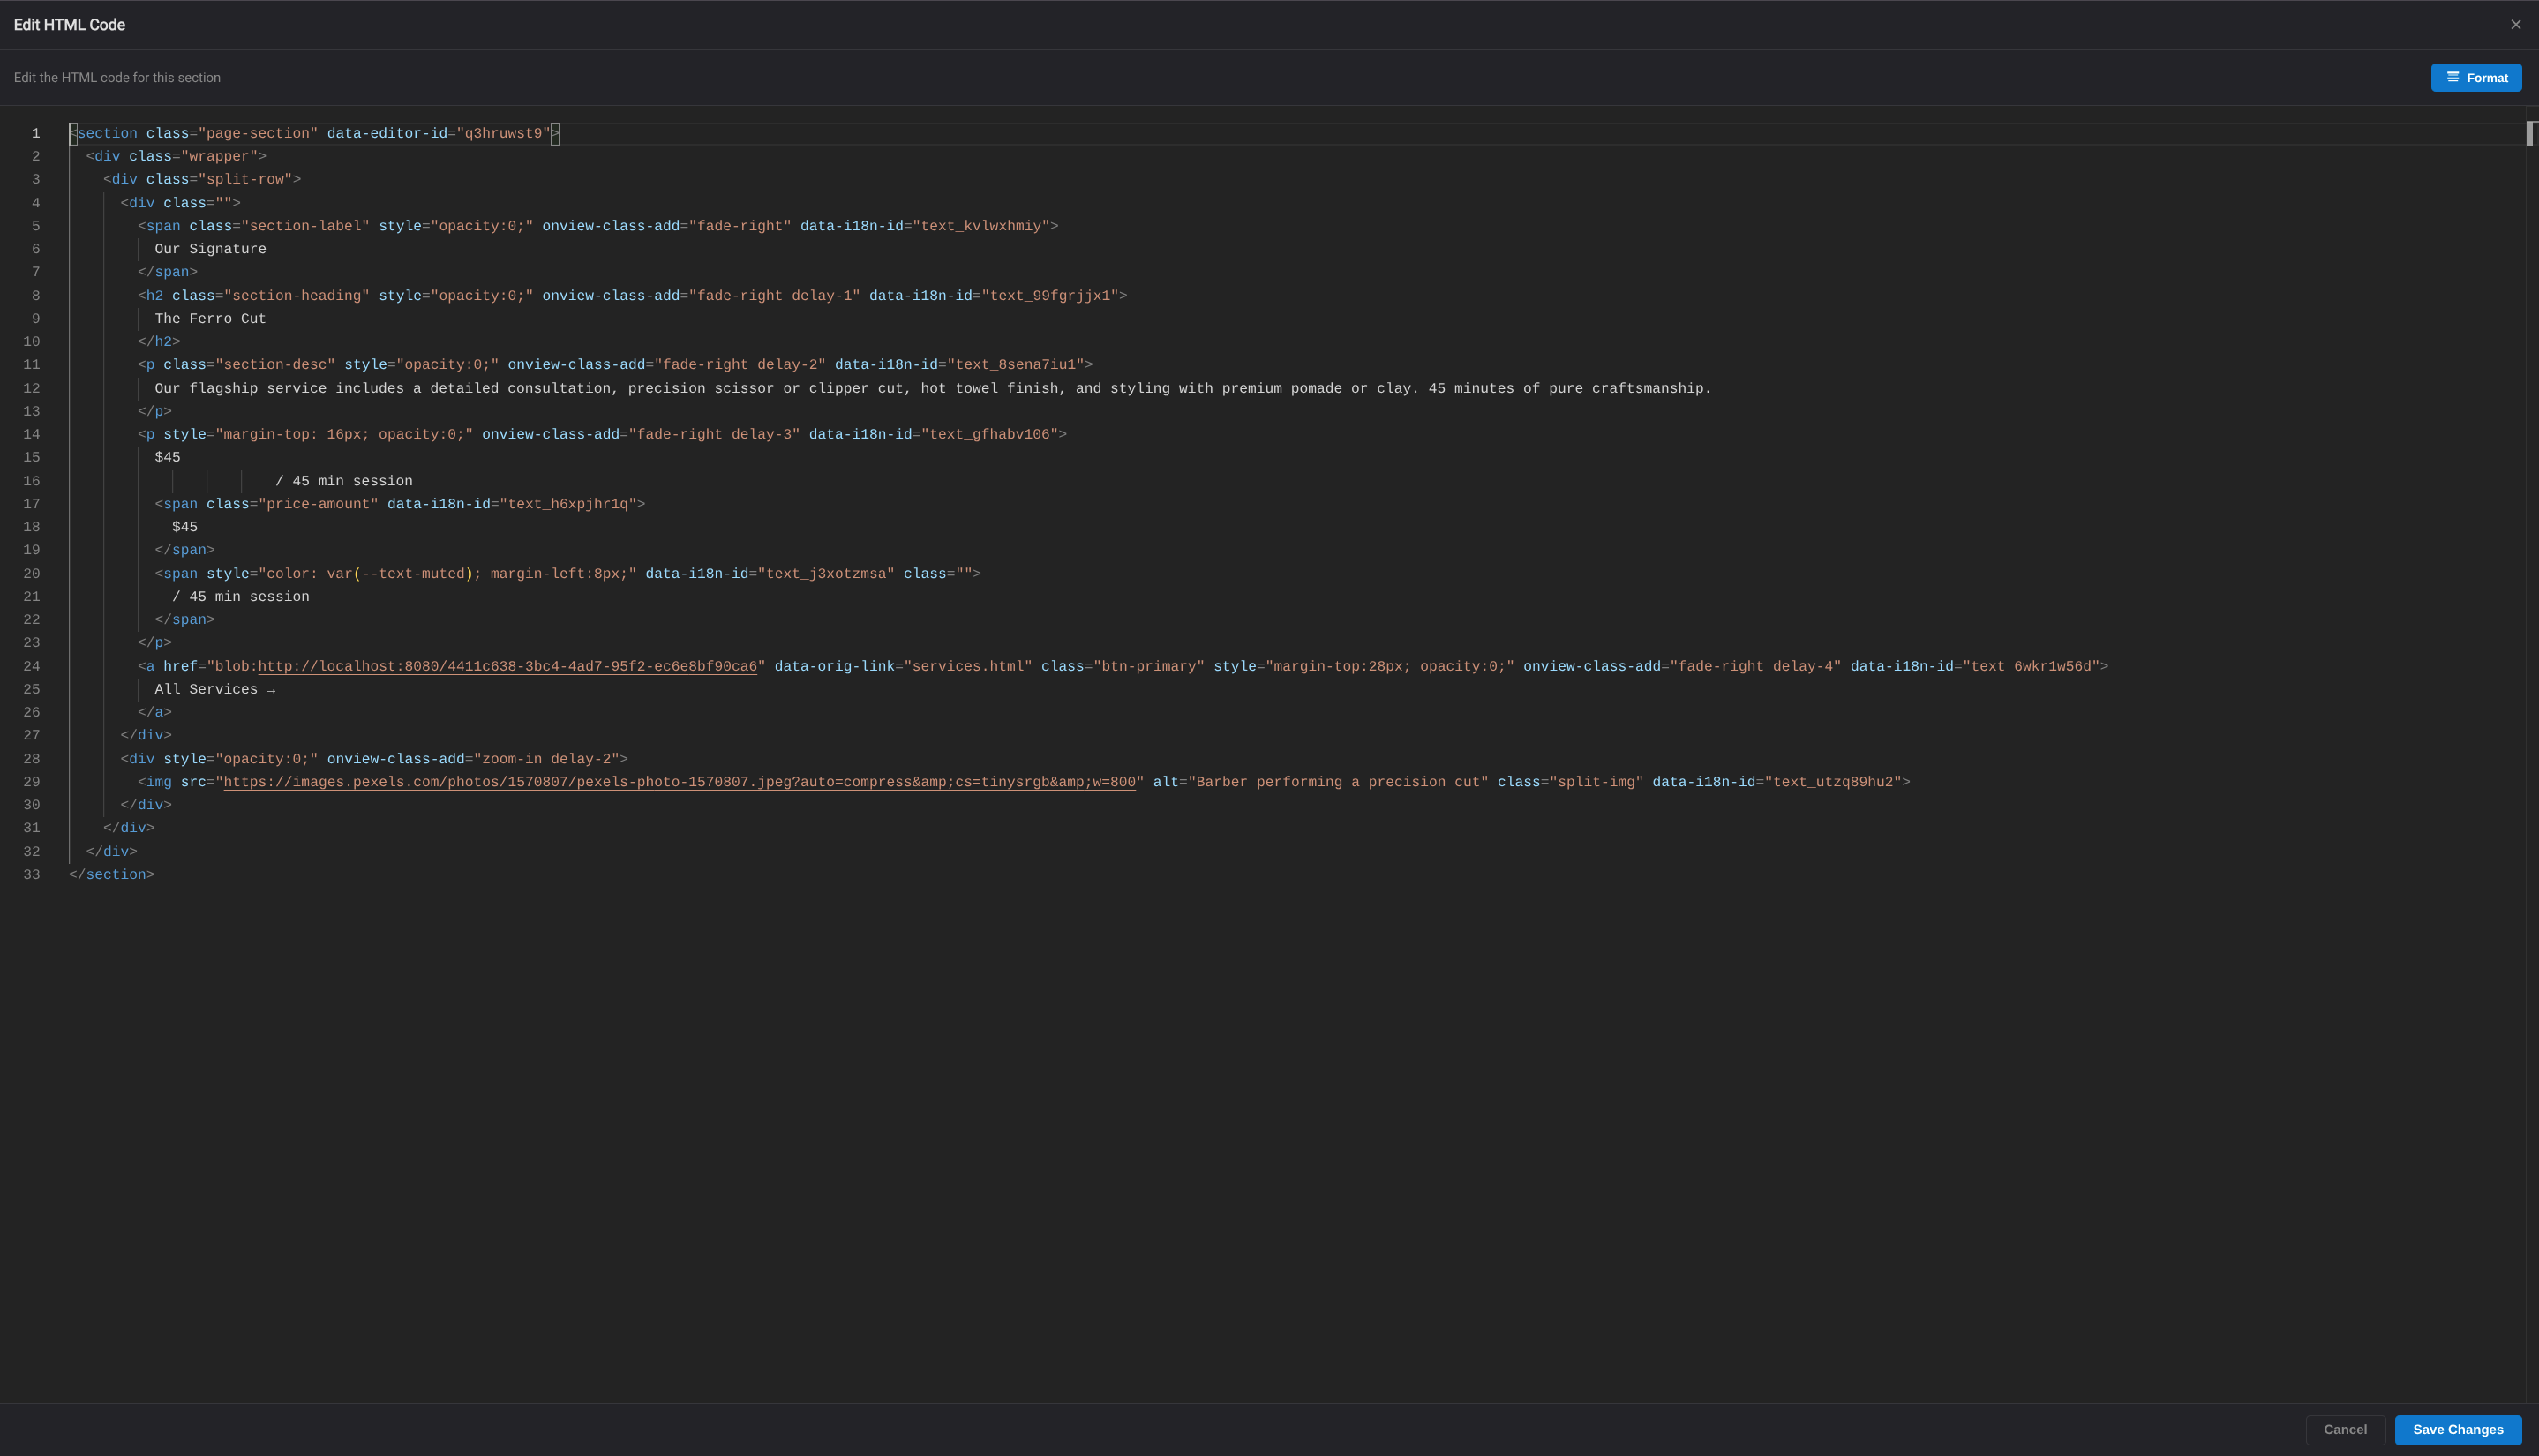
Task: Click the "zoom-in delay-2" attribute value
Action: tap(546, 760)
